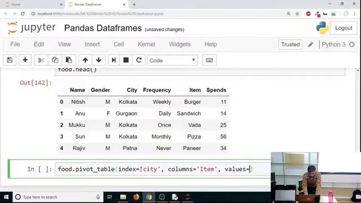This screenshot has height=203, width=361.
Task: Click the pencil edit mode indicator icon
Action: pyautogui.click(x=310, y=45)
